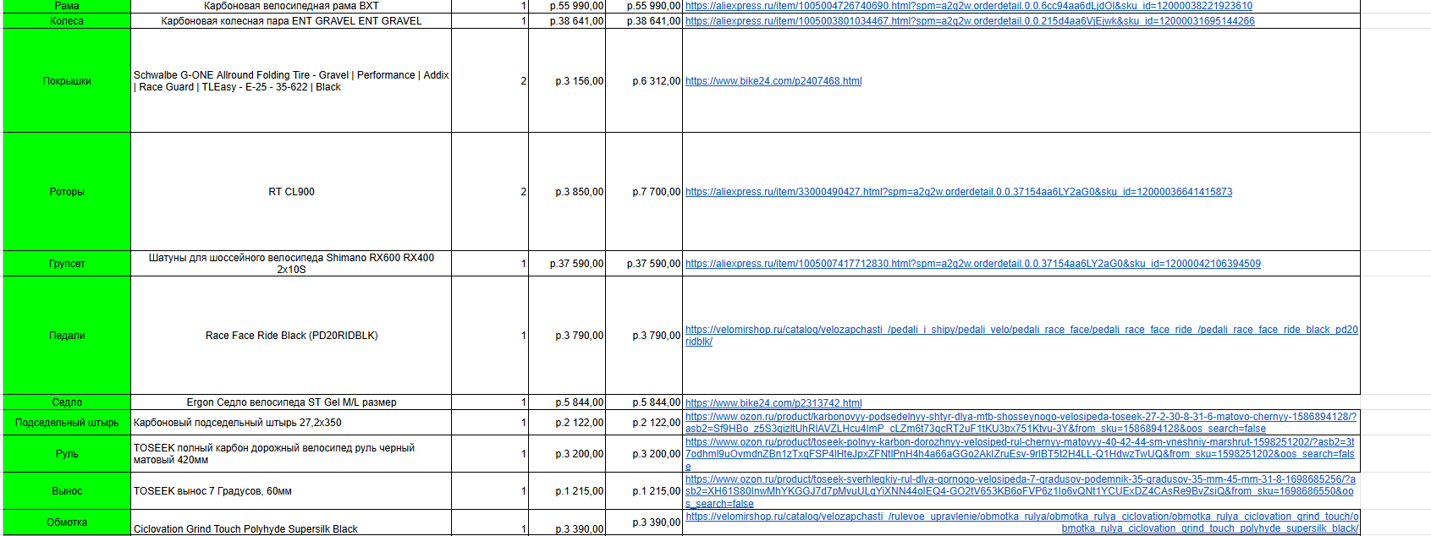Select the total price р.55 990,00 cell
Viewport: 1431px width, 536px height.
point(644,6)
